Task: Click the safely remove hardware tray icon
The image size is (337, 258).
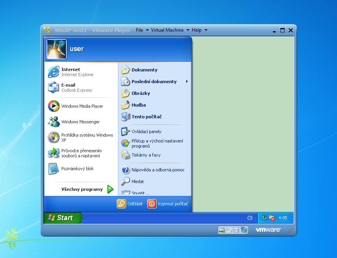Action: (264, 218)
